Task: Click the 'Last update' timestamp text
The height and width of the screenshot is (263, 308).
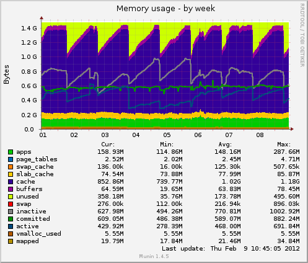Action: (x=231, y=248)
